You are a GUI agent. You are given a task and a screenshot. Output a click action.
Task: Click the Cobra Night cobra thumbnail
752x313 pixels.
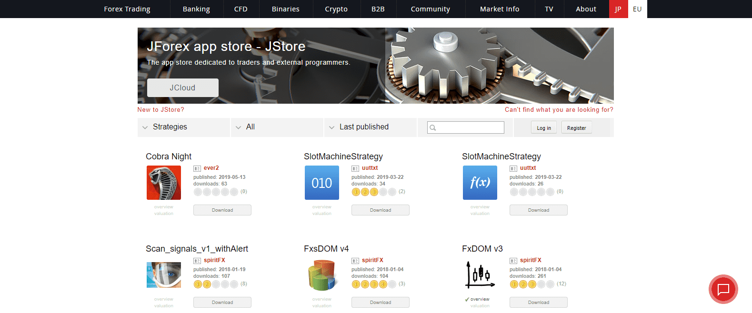[164, 183]
